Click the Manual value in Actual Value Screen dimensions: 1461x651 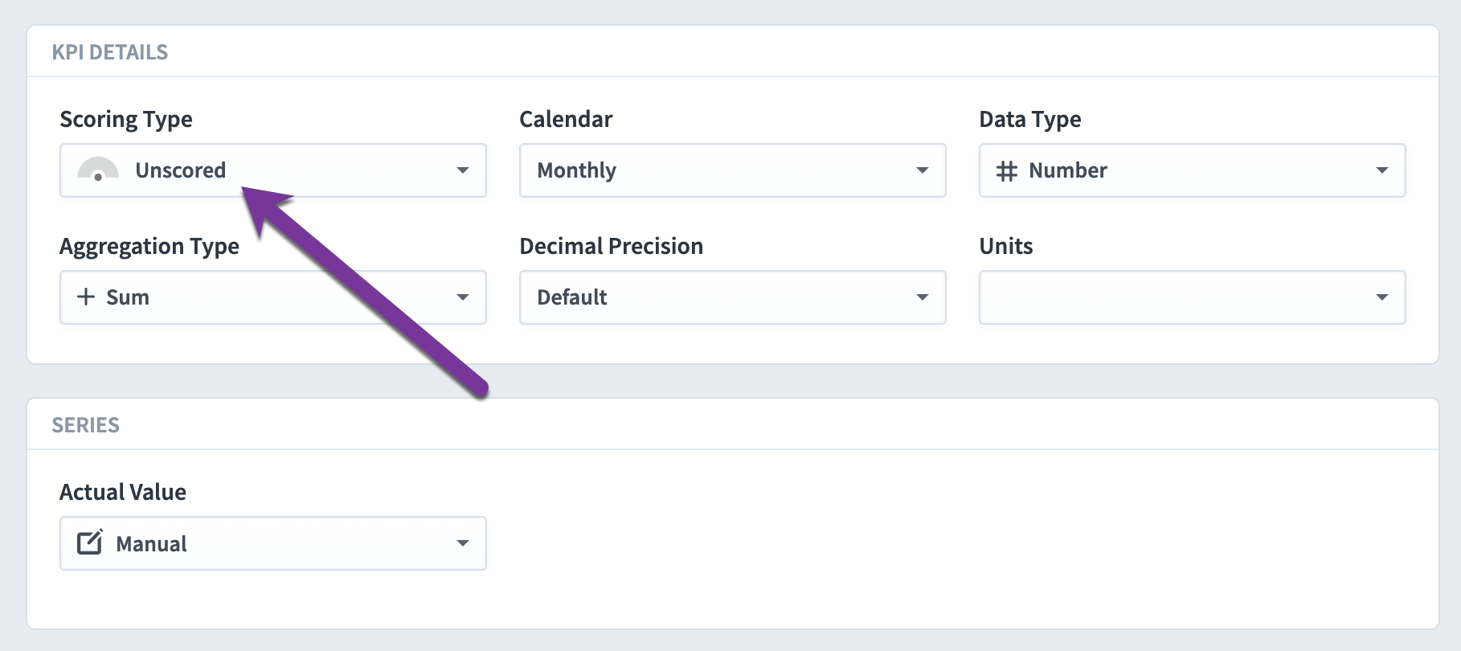151,544
